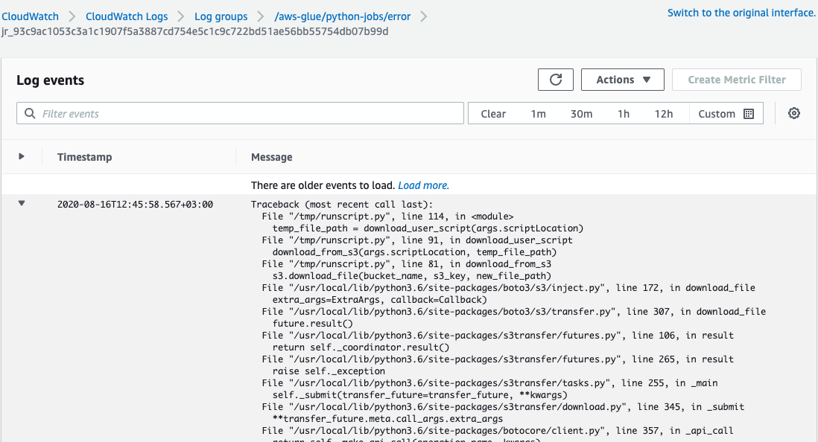
Task: Expand all rows using header triangle
Action: (x=22, y=156)
